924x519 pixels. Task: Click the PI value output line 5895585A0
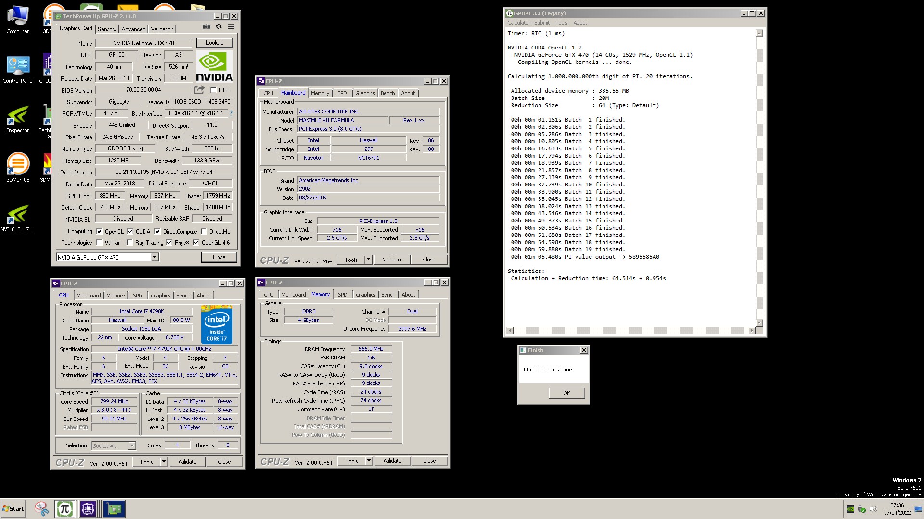point(585,257)
